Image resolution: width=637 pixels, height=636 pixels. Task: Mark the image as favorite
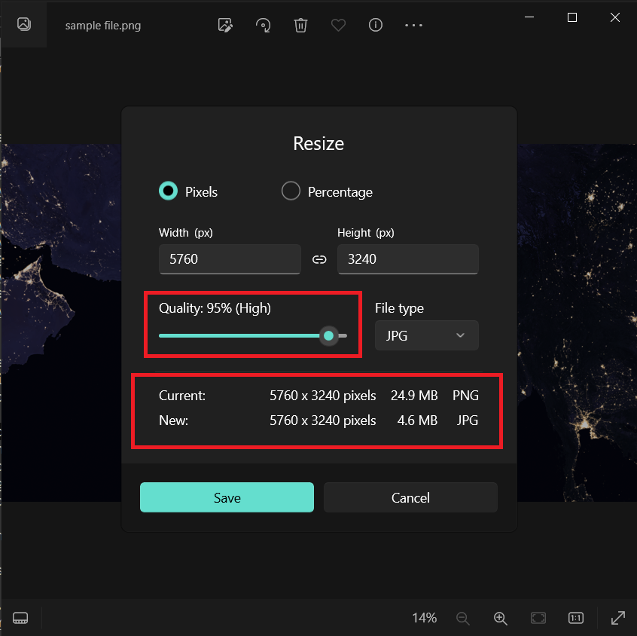click(x=338, y=25)
